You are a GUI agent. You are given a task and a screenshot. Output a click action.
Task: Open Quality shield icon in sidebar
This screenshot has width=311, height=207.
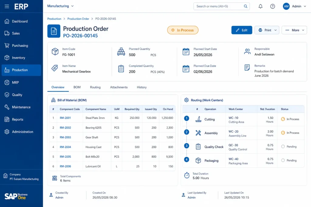7,95
